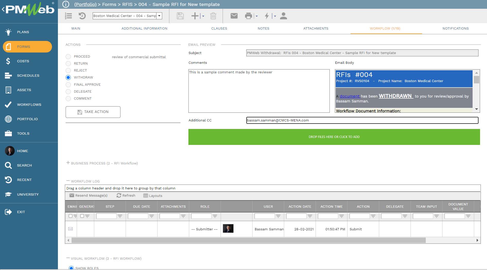Click Layouts in workflow log toolbar

pyautogui.click(x=153, y=196)
